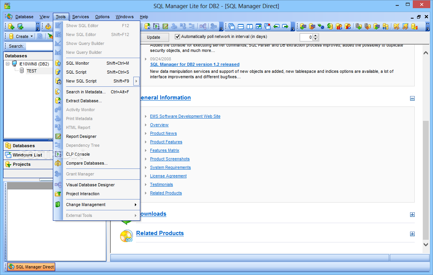Collapse the General Information section
This screenshot has height=275, width=433.
pyautogui.click(x=412, y=98)
